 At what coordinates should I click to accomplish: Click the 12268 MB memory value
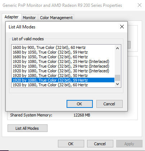[82, 115]
